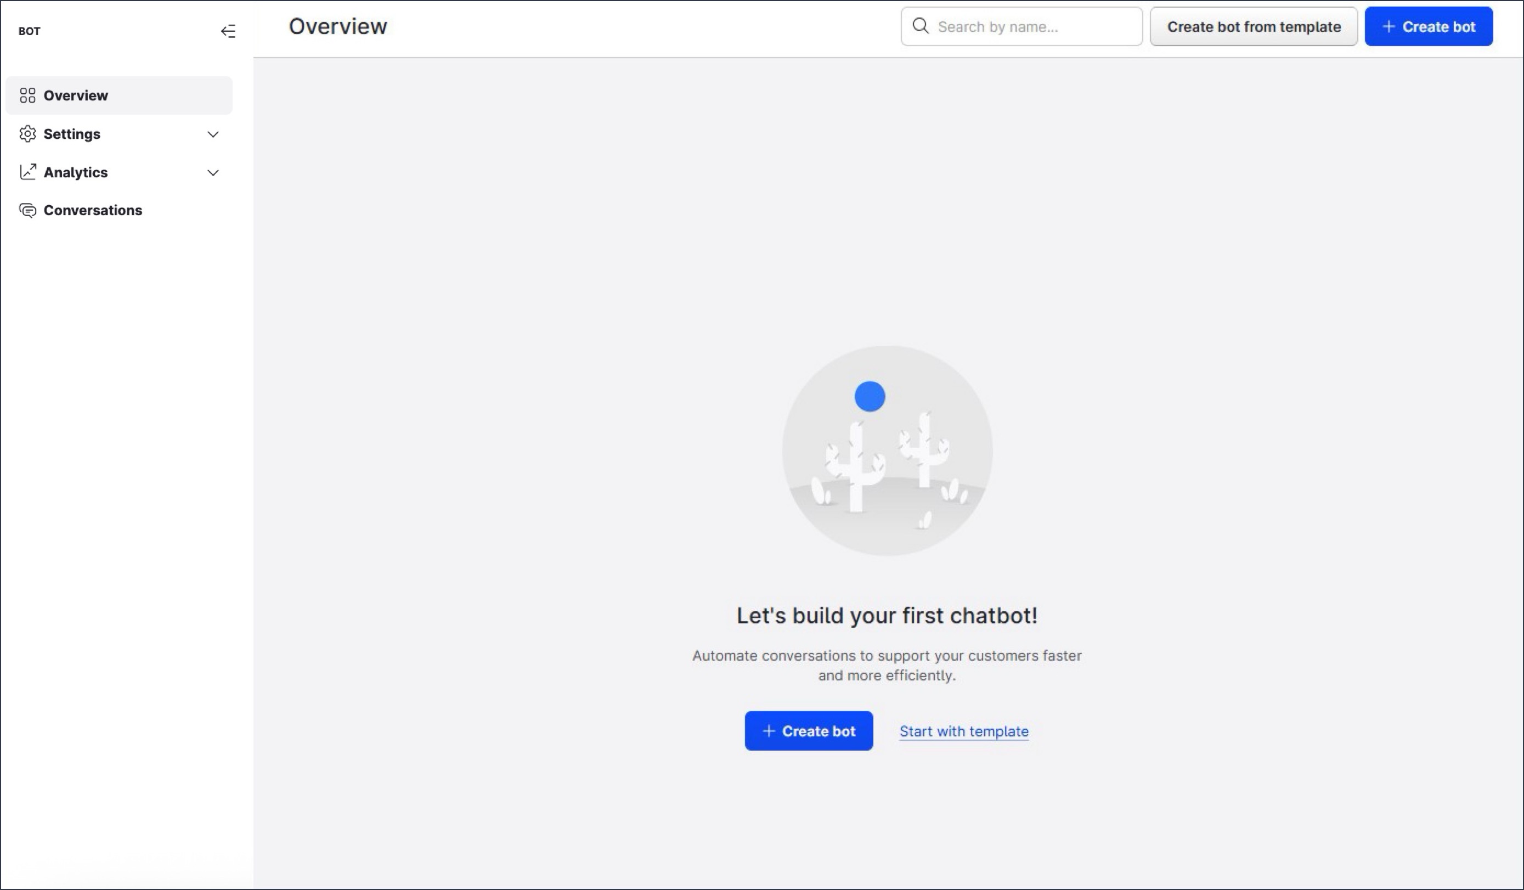Click Create bot from template
Screen dimensions: 1524x890
tap(1253, 26)
